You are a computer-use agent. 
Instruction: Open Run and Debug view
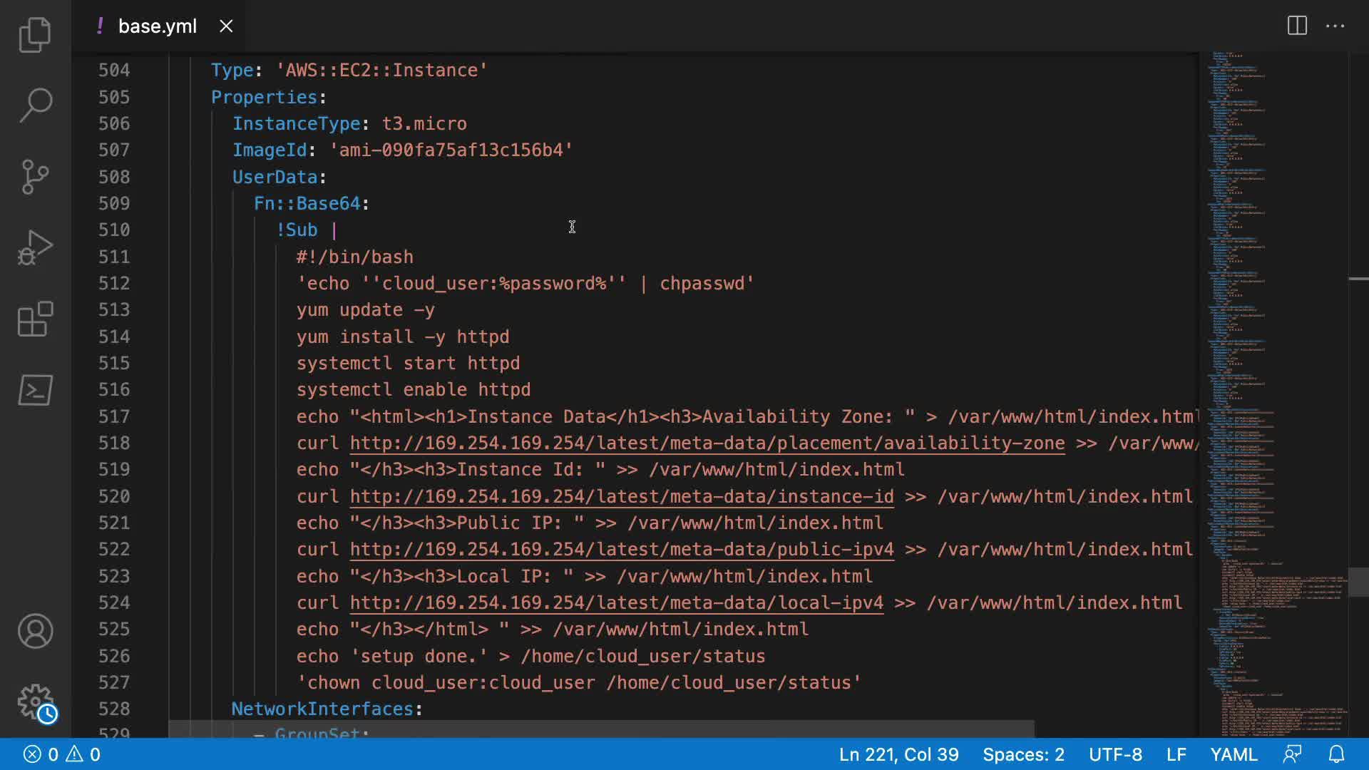35,247
